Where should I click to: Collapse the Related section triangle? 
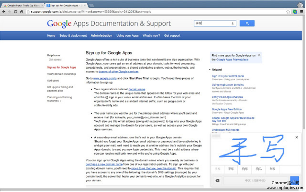click(x=210, y=69)
